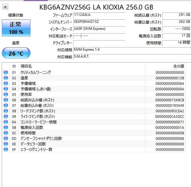Screen dimensions: 191x187
Task: Click the 対応機能 field S.M.A.R.T.
Action: pos(132,57)
